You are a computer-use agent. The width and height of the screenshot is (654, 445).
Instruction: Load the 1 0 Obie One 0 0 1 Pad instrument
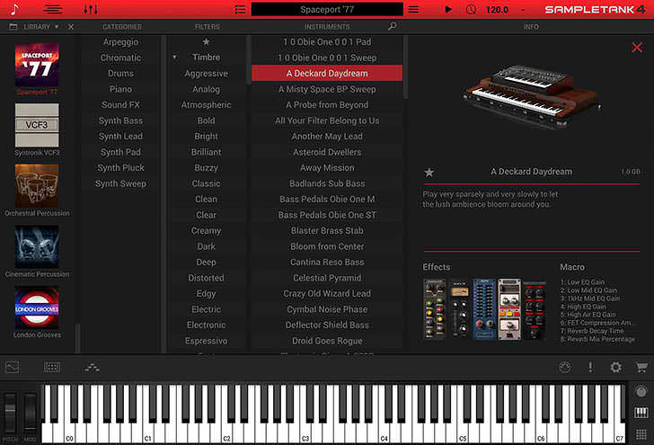[327, 41]
